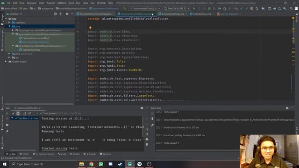
Task: Collapse the java folder in tree
Action: click(x=9, y=27)
